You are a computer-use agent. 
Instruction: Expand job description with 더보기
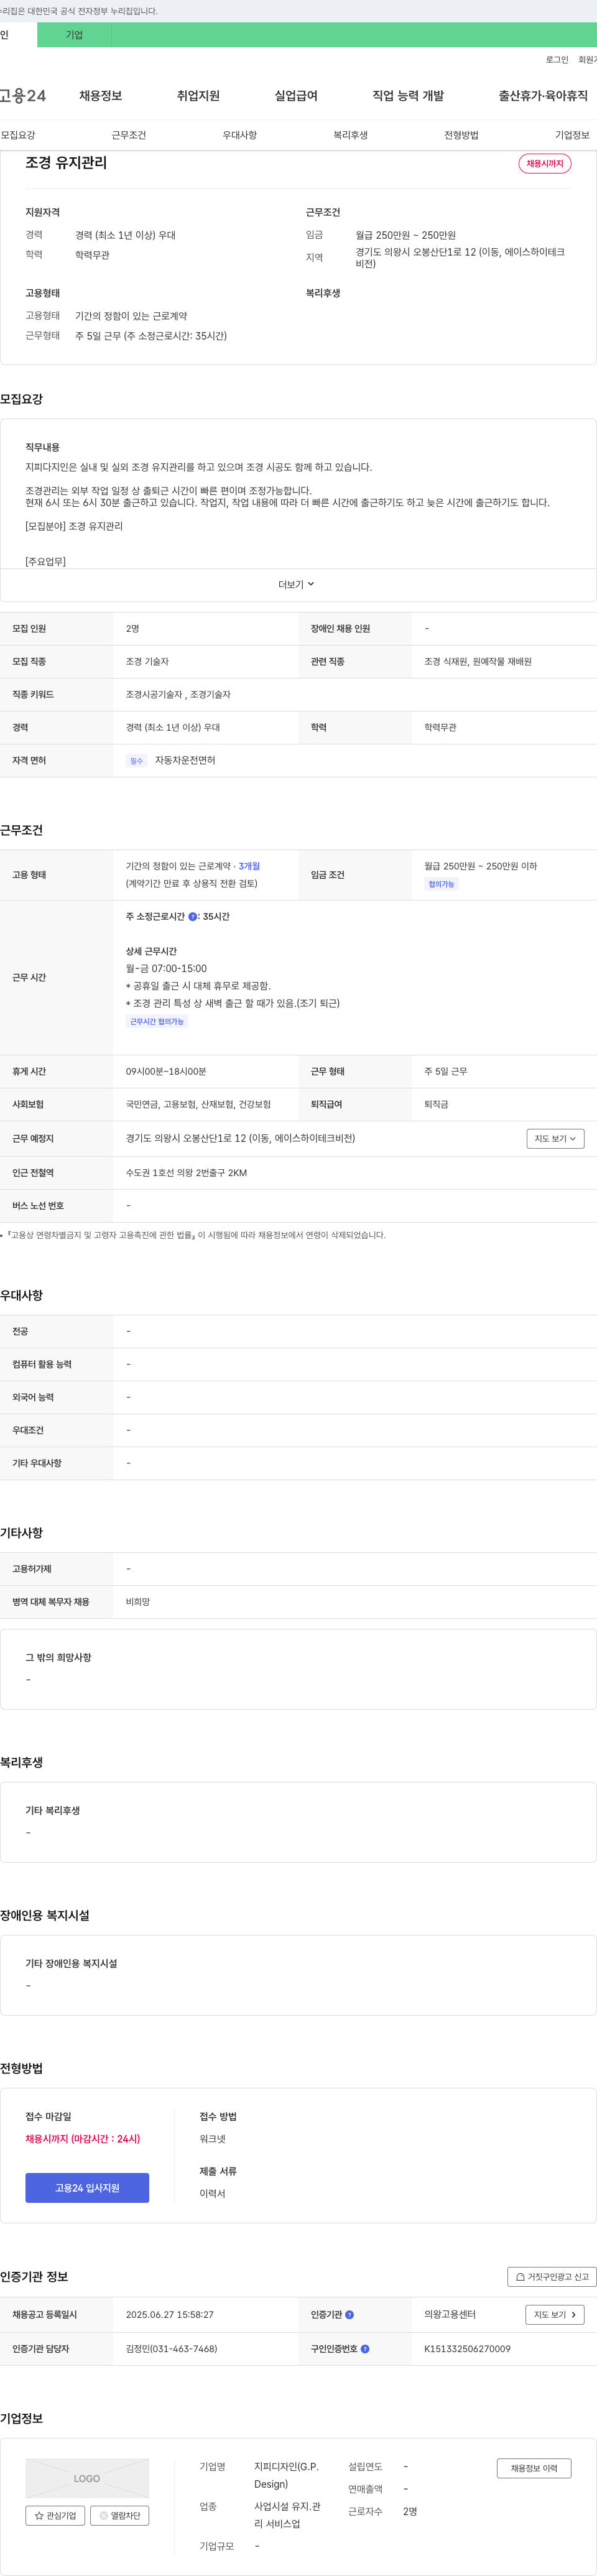(296, 585)
